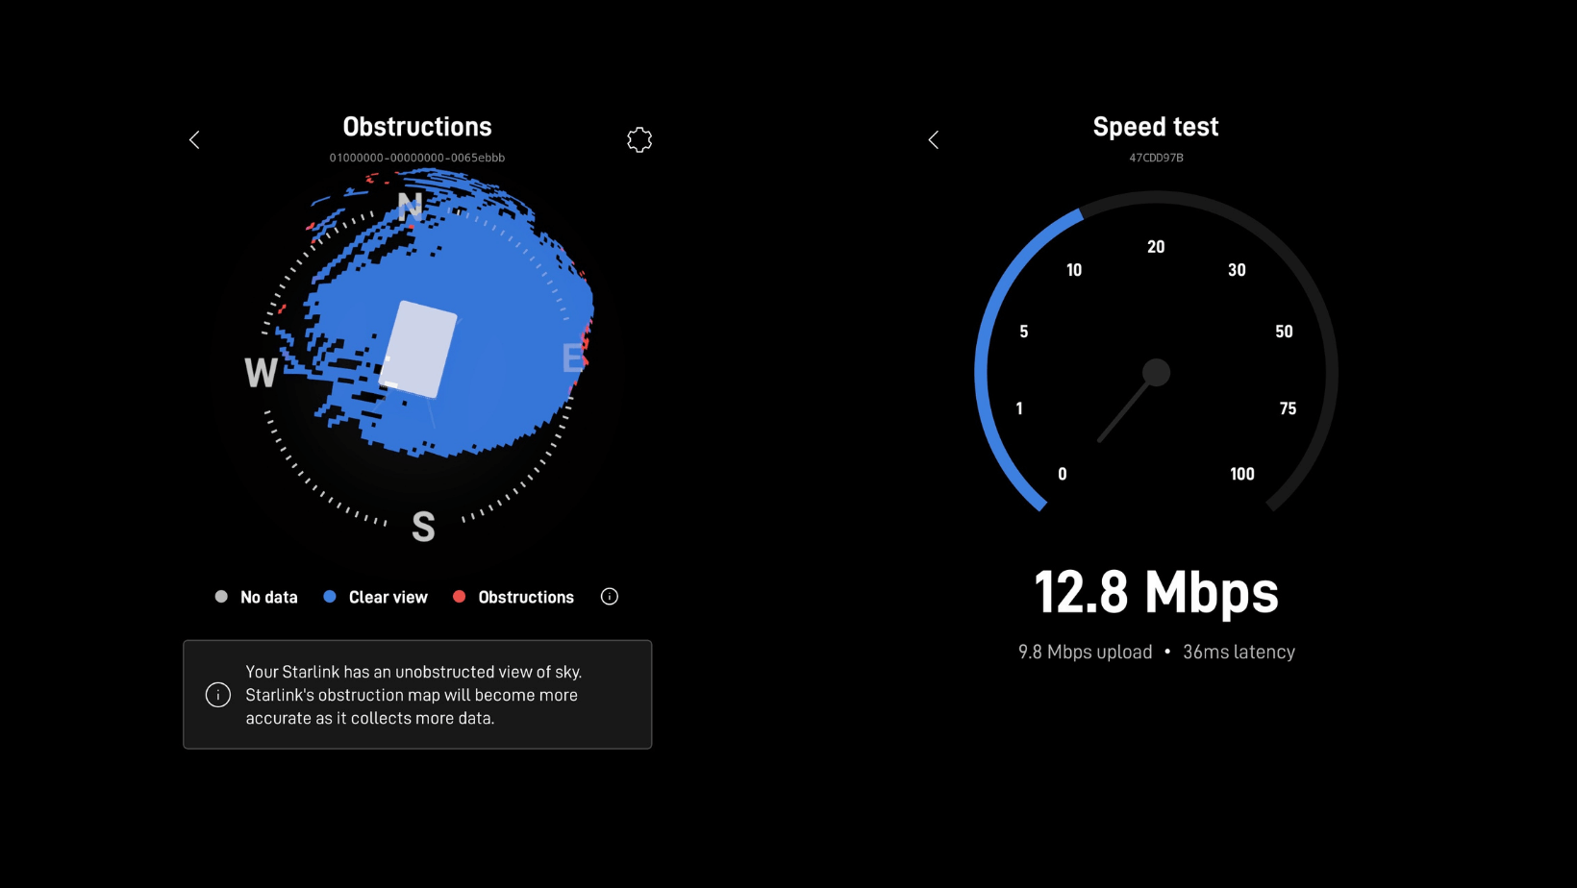
Task: Click the N compass marker
Action: click(411, 207)
